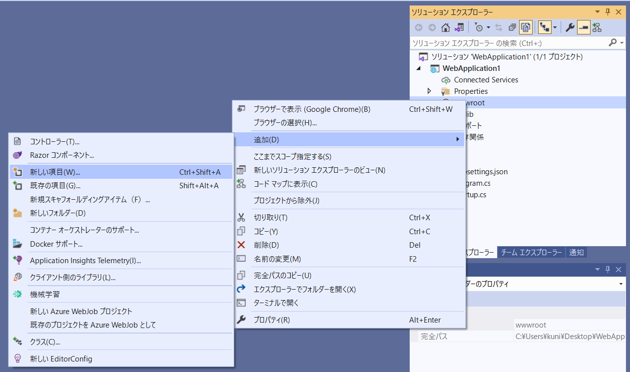Switch to the 通知 tab
This screenshot has height=372, width=630.
(x=576, y=252)
